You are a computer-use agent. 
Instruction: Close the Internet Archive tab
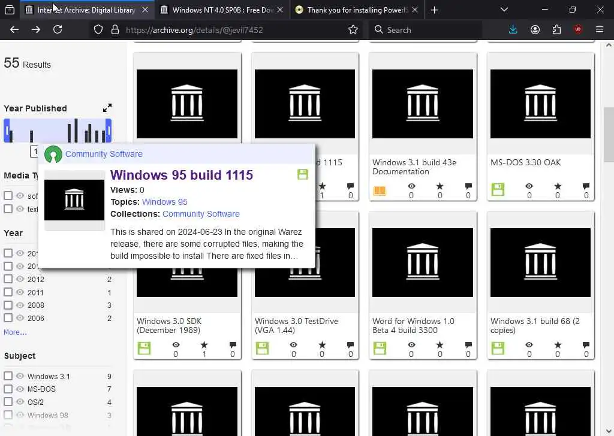[145, 10]
